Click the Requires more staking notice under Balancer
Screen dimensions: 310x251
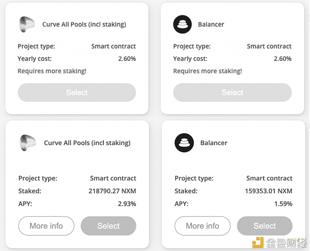tap(208, 71)
